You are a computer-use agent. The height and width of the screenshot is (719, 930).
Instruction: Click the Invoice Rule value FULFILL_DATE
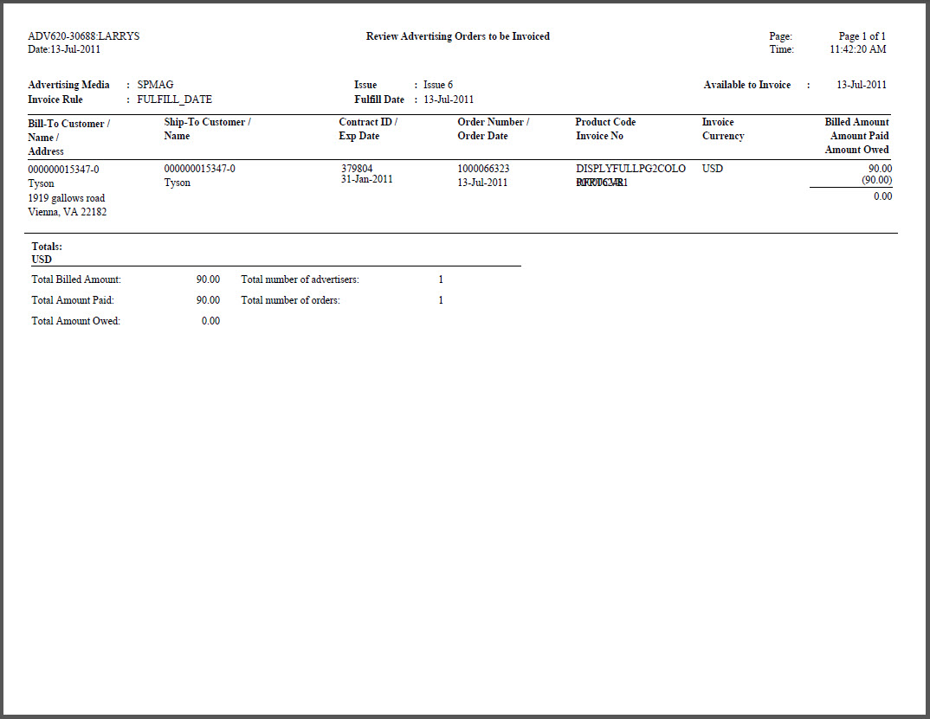coord(174,100)
